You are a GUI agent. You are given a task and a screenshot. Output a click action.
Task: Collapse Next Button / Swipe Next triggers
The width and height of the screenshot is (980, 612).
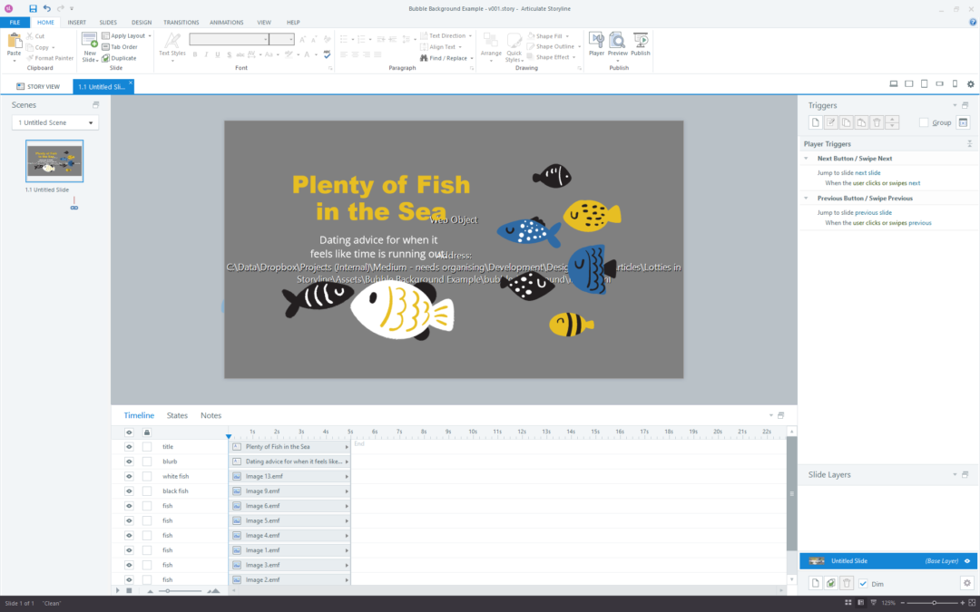tap(806, 159)
